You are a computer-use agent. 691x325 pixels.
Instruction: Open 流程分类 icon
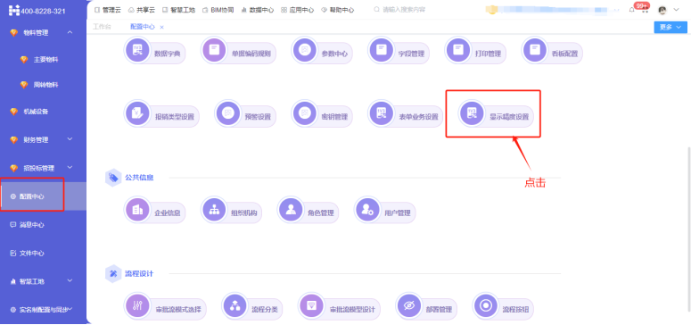tap(234, 305)
